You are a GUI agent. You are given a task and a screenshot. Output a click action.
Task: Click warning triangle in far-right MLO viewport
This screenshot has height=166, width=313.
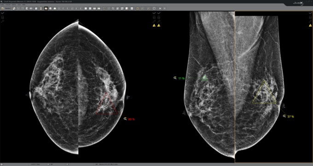pos(310,25)
